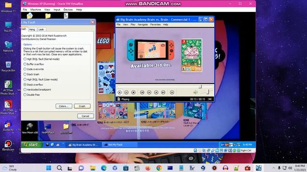Pause the Big Brain Academy video

tap(127, 92)
